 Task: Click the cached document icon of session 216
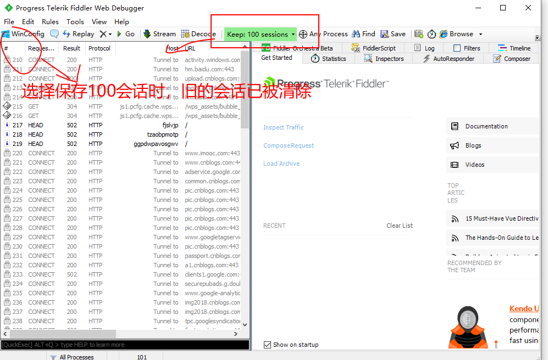coord(7,115)
